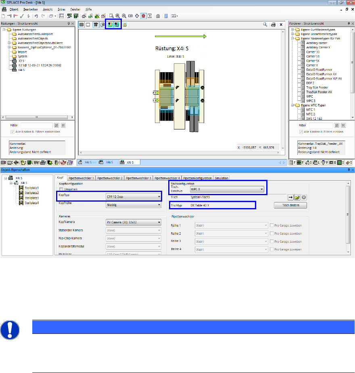Click apply filter icon in Rüstungen panel
This screenshot has height=373, width=355.
pos(56,125)
